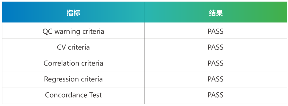288x106 pixels.
Task: Click divider between 指标 and 结果 headers
Action: (x=145, y=13)
